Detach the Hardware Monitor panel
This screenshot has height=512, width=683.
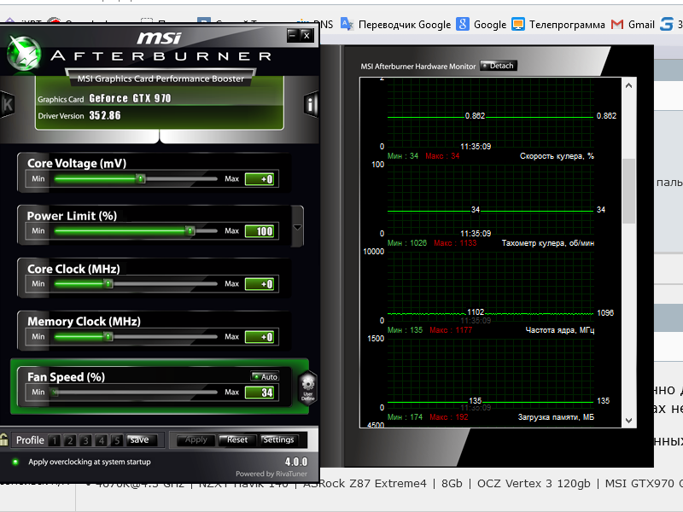[499, 66]
